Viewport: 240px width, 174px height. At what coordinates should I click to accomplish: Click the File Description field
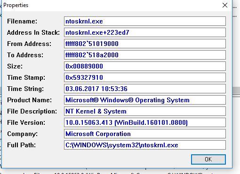pyautogui.click(x=145, y=111)
